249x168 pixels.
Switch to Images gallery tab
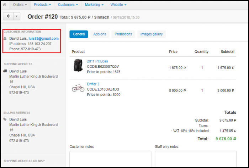pos(152,34)
